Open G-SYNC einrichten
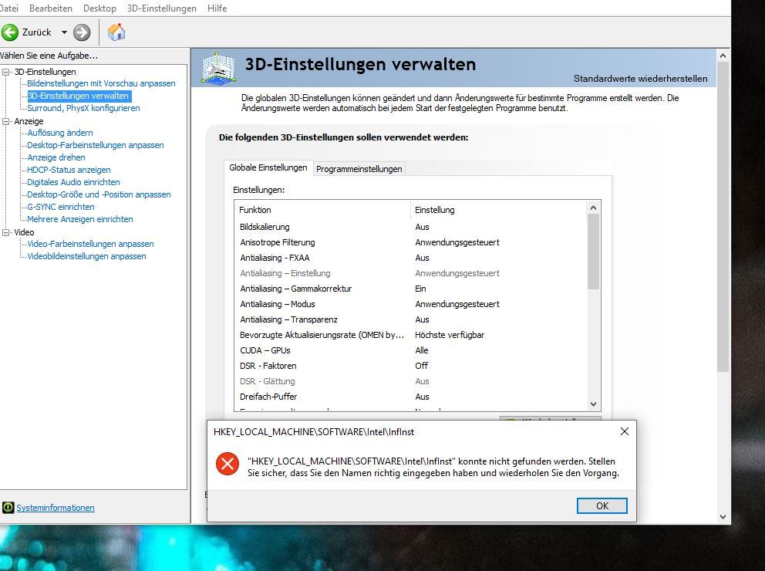 click(x=61, y=207)
